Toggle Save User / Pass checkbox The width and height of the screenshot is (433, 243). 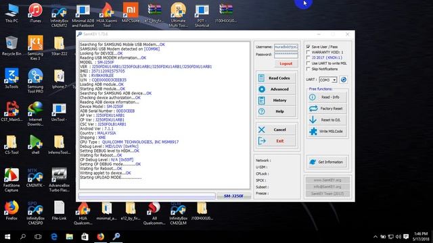(308, 47)
